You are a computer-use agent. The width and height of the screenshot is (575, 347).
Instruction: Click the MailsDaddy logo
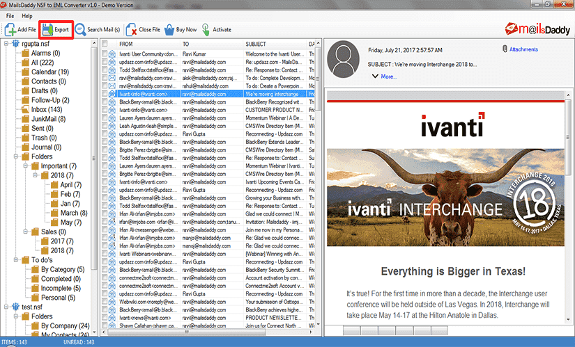pos(537,29)
